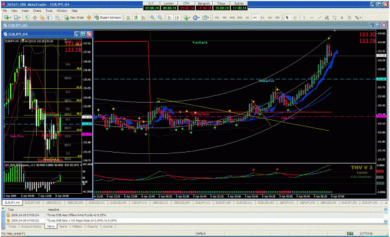Viewport: 390px width, 237px height.
Task: Select the Cursor arrow tool
Action: (x=287, y=18)
